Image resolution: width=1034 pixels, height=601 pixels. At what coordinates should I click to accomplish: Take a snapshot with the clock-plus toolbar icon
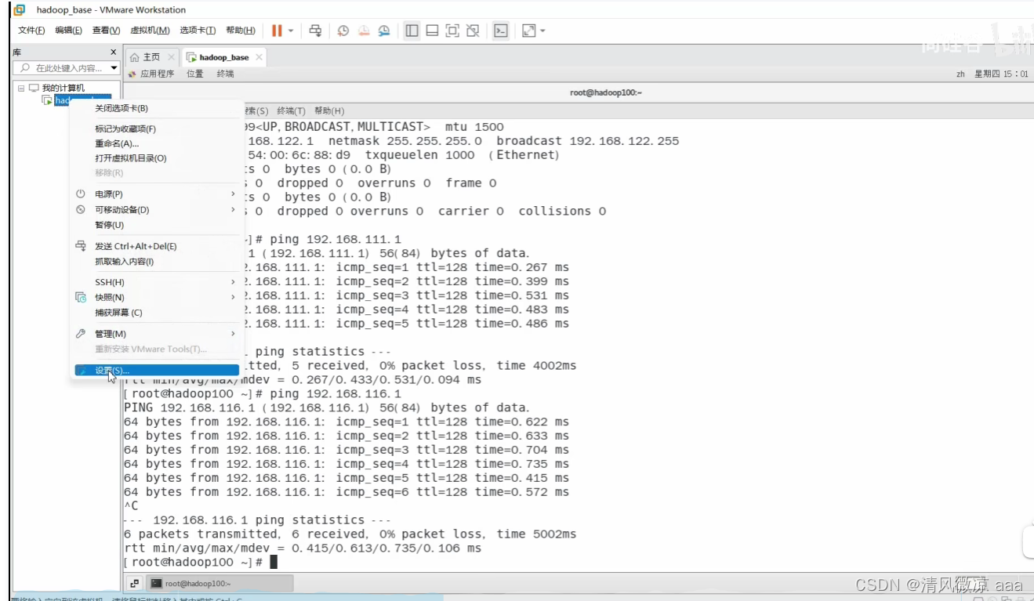(x=343, y=31)
